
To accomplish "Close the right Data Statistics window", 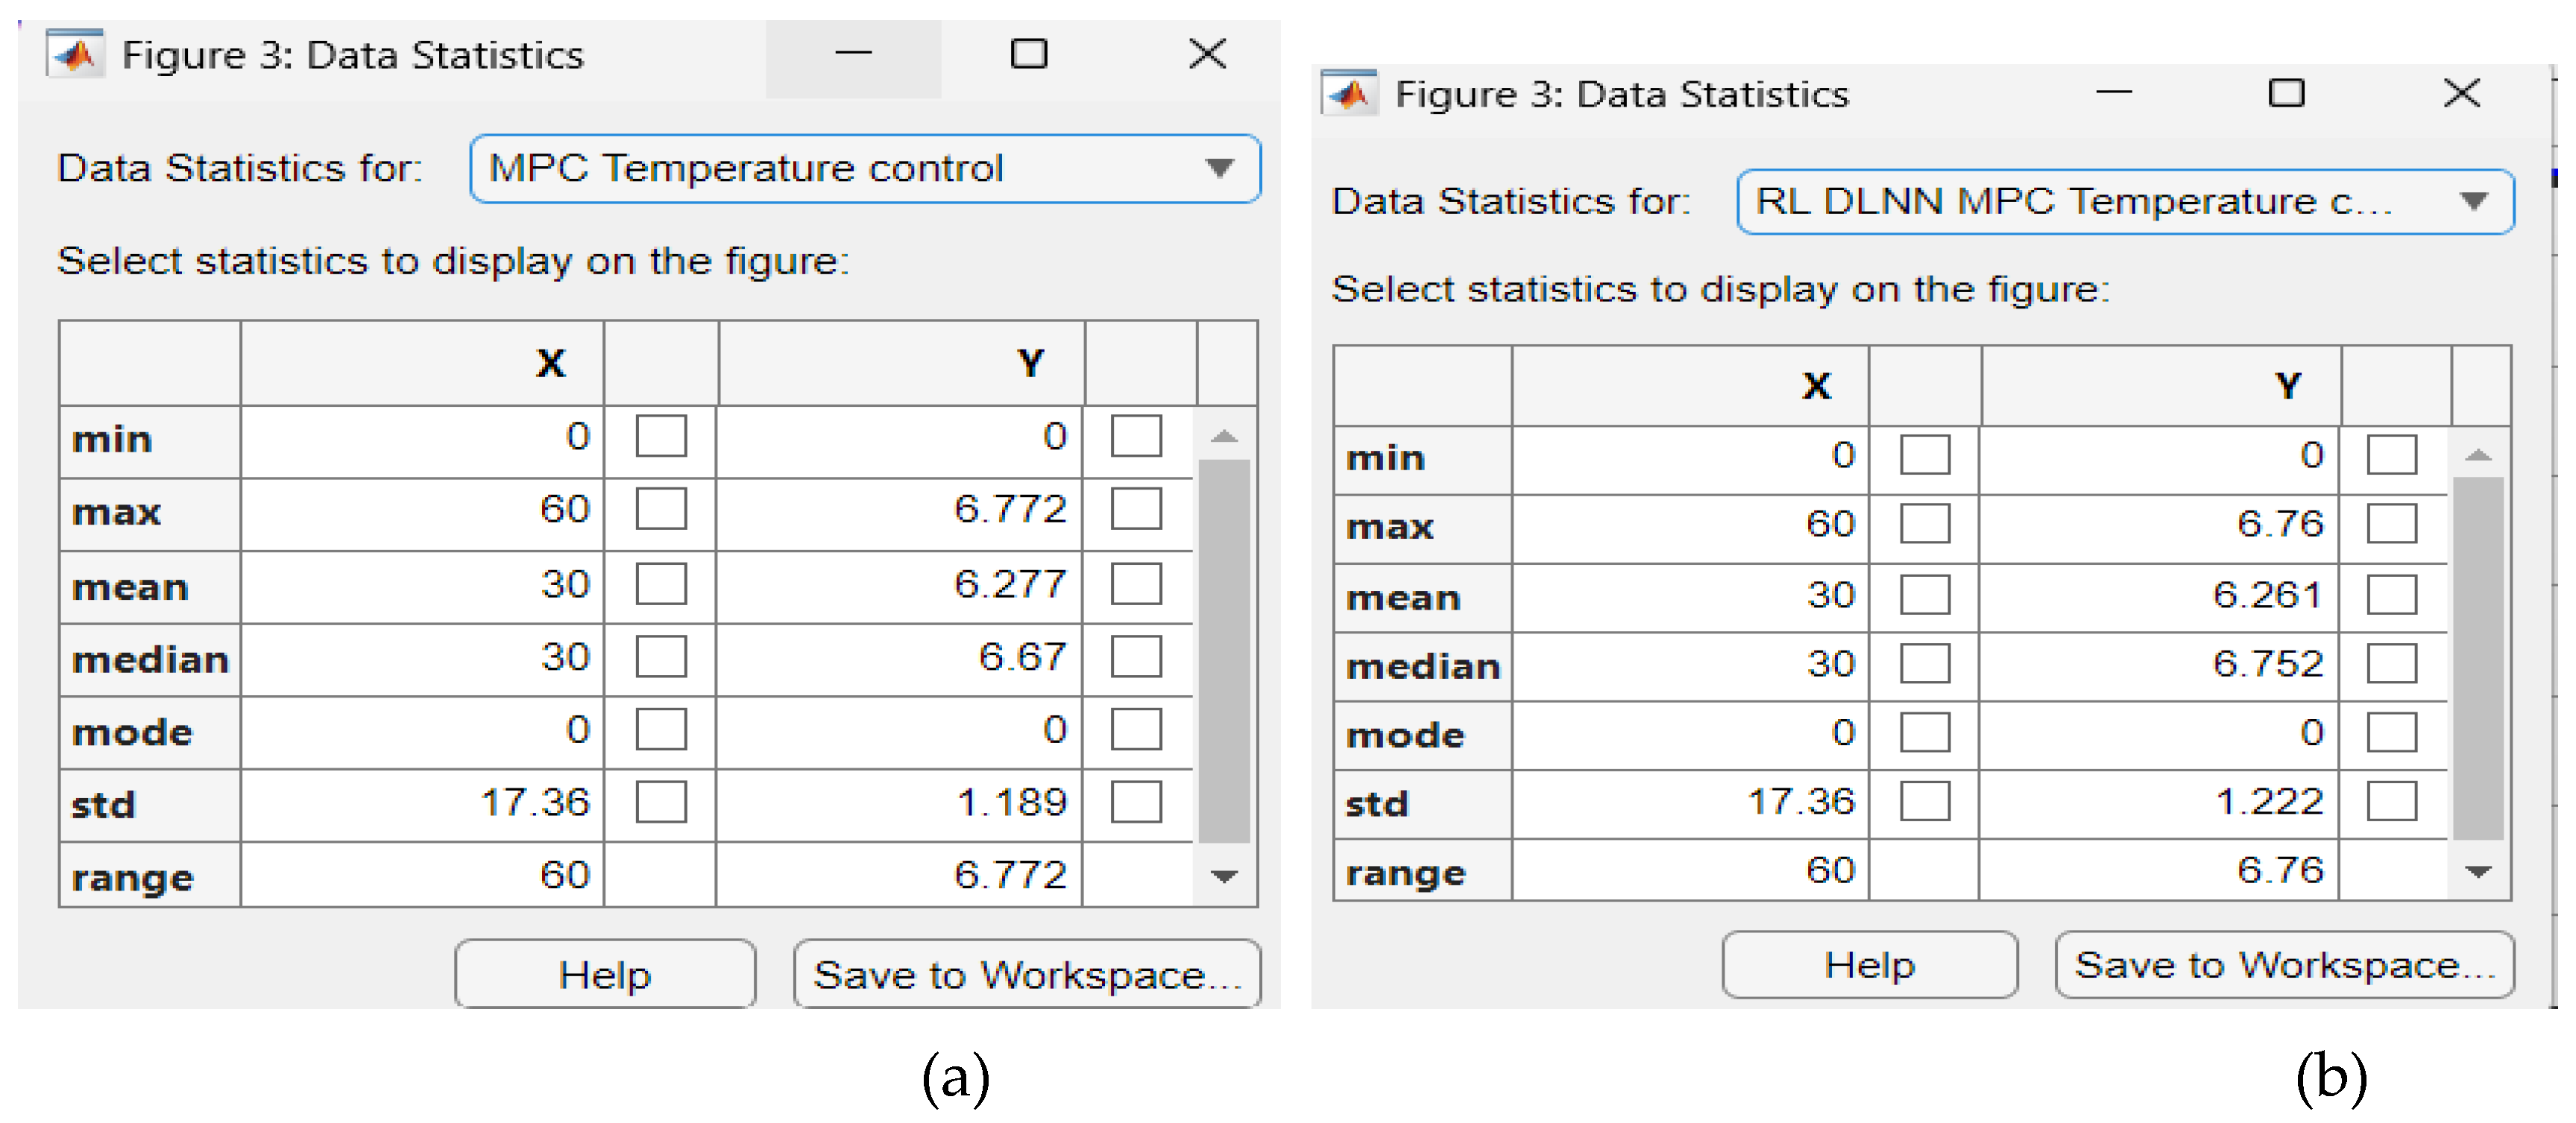I will click(2461, 93).
